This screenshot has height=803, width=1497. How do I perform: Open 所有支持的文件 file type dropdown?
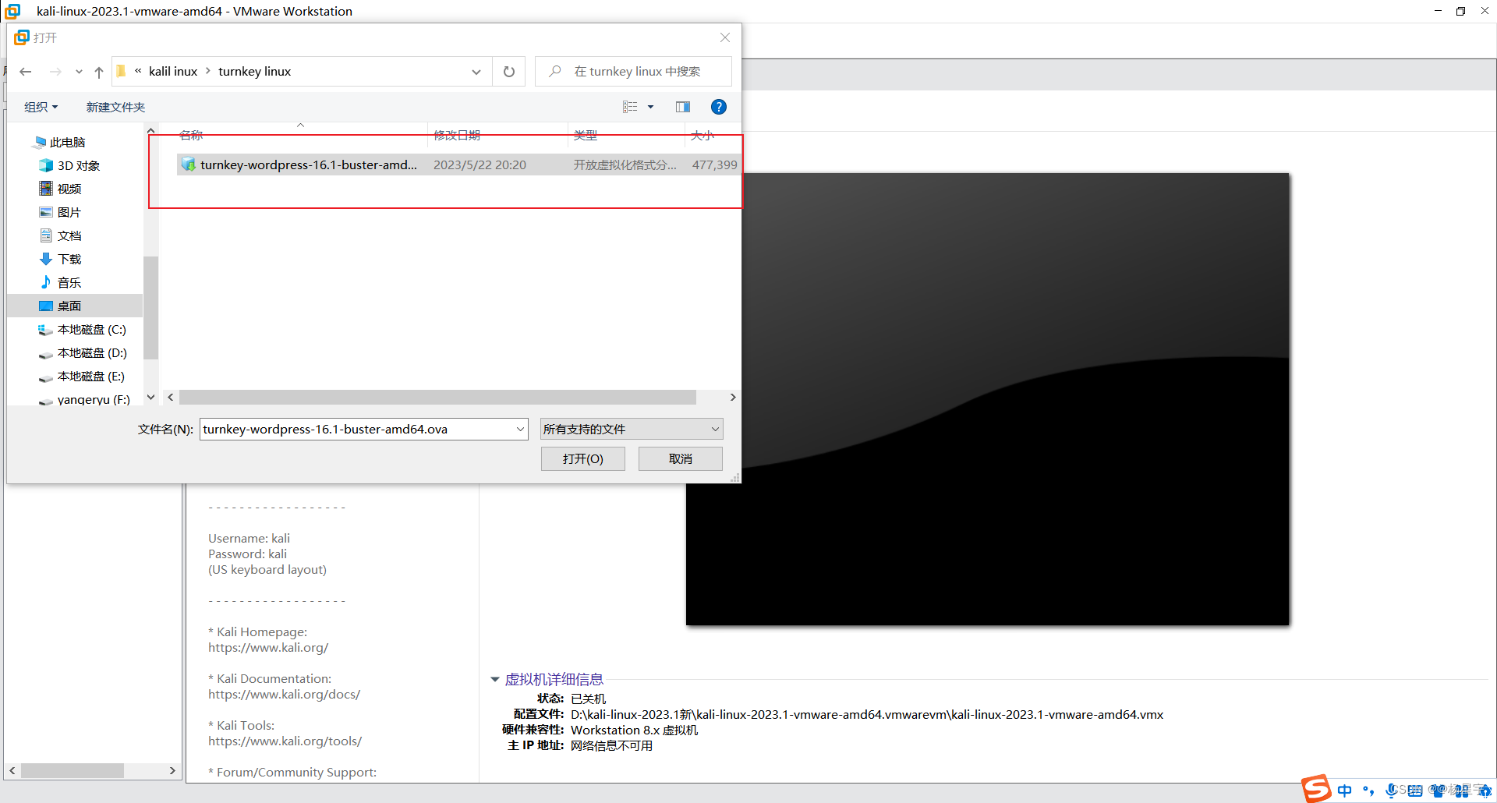click(x=632, y=429)
